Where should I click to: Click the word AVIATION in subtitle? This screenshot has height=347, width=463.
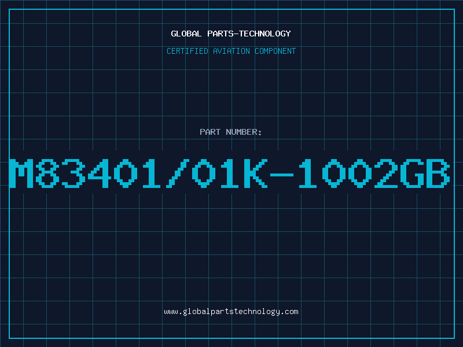(231, 51)
